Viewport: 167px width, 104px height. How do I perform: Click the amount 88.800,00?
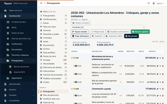(x=151, y=66)
